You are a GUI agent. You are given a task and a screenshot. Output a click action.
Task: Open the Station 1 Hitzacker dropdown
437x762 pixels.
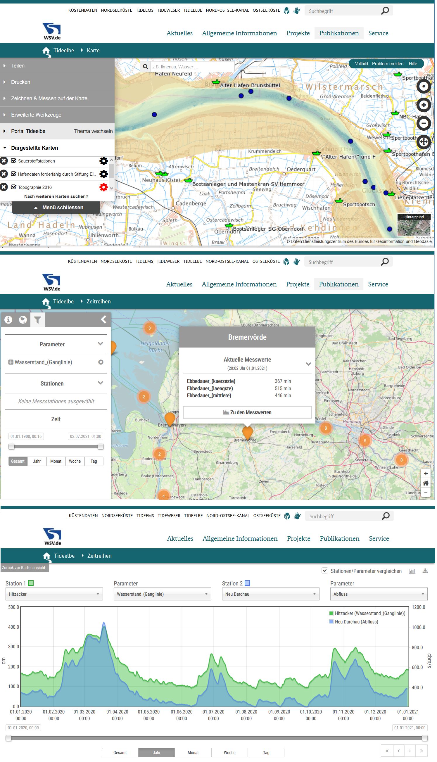tap(54, 595)
